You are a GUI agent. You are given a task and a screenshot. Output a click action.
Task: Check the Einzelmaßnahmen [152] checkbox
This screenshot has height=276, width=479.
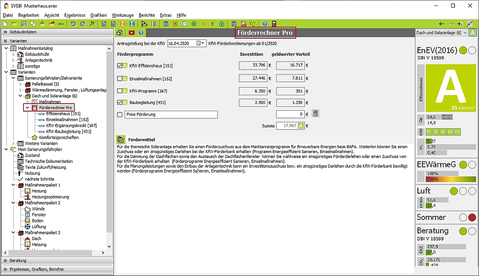(120, 78)
